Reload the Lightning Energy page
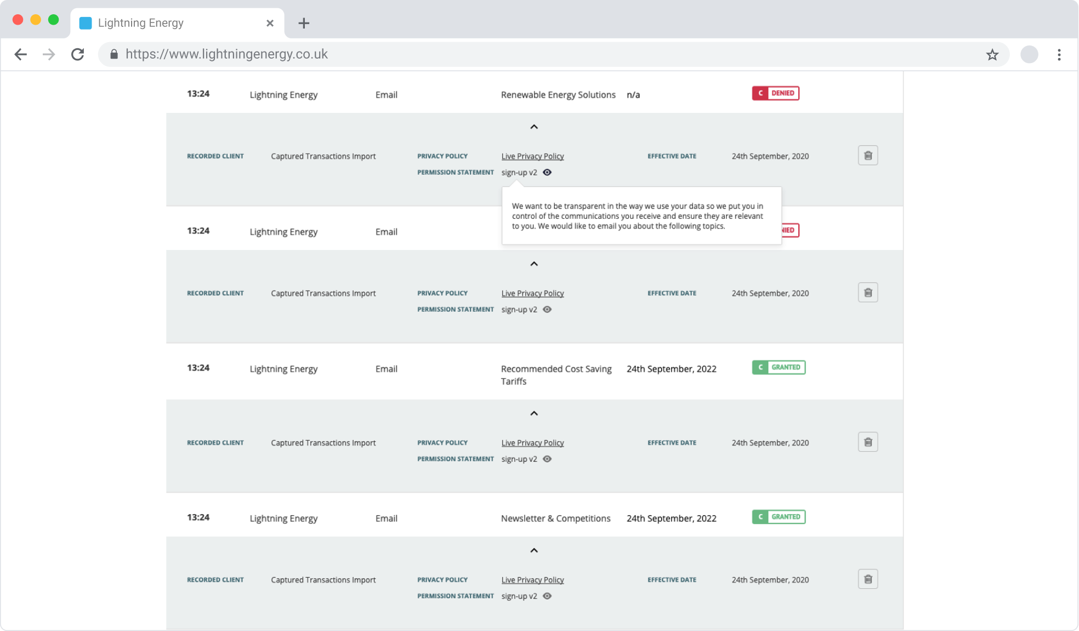The width and height of the screenshot is (1079, 631). (x=78, y=54)
